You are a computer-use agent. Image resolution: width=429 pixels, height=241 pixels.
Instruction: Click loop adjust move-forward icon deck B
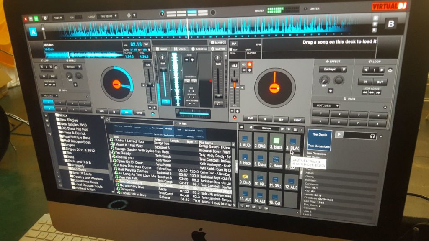(378, 93)
